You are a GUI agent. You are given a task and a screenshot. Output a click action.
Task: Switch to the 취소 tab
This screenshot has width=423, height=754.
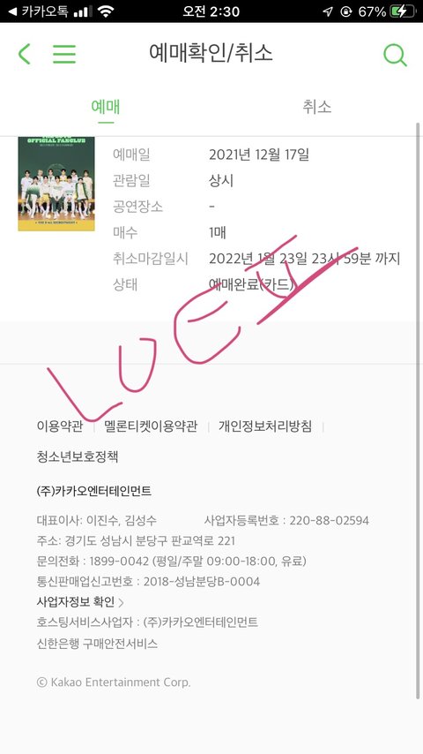(317, 107)
